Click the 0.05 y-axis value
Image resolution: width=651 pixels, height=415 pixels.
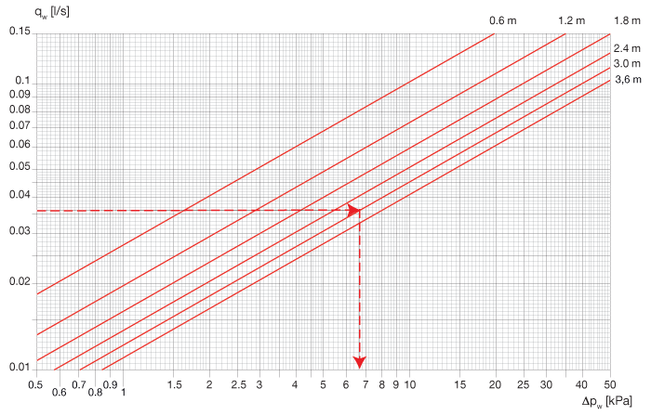[x=20, y=167]
